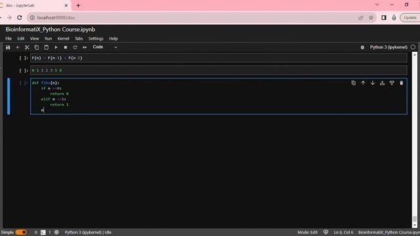Reload the page with browser refresh icon
The image size is (420, 236).
20,18
